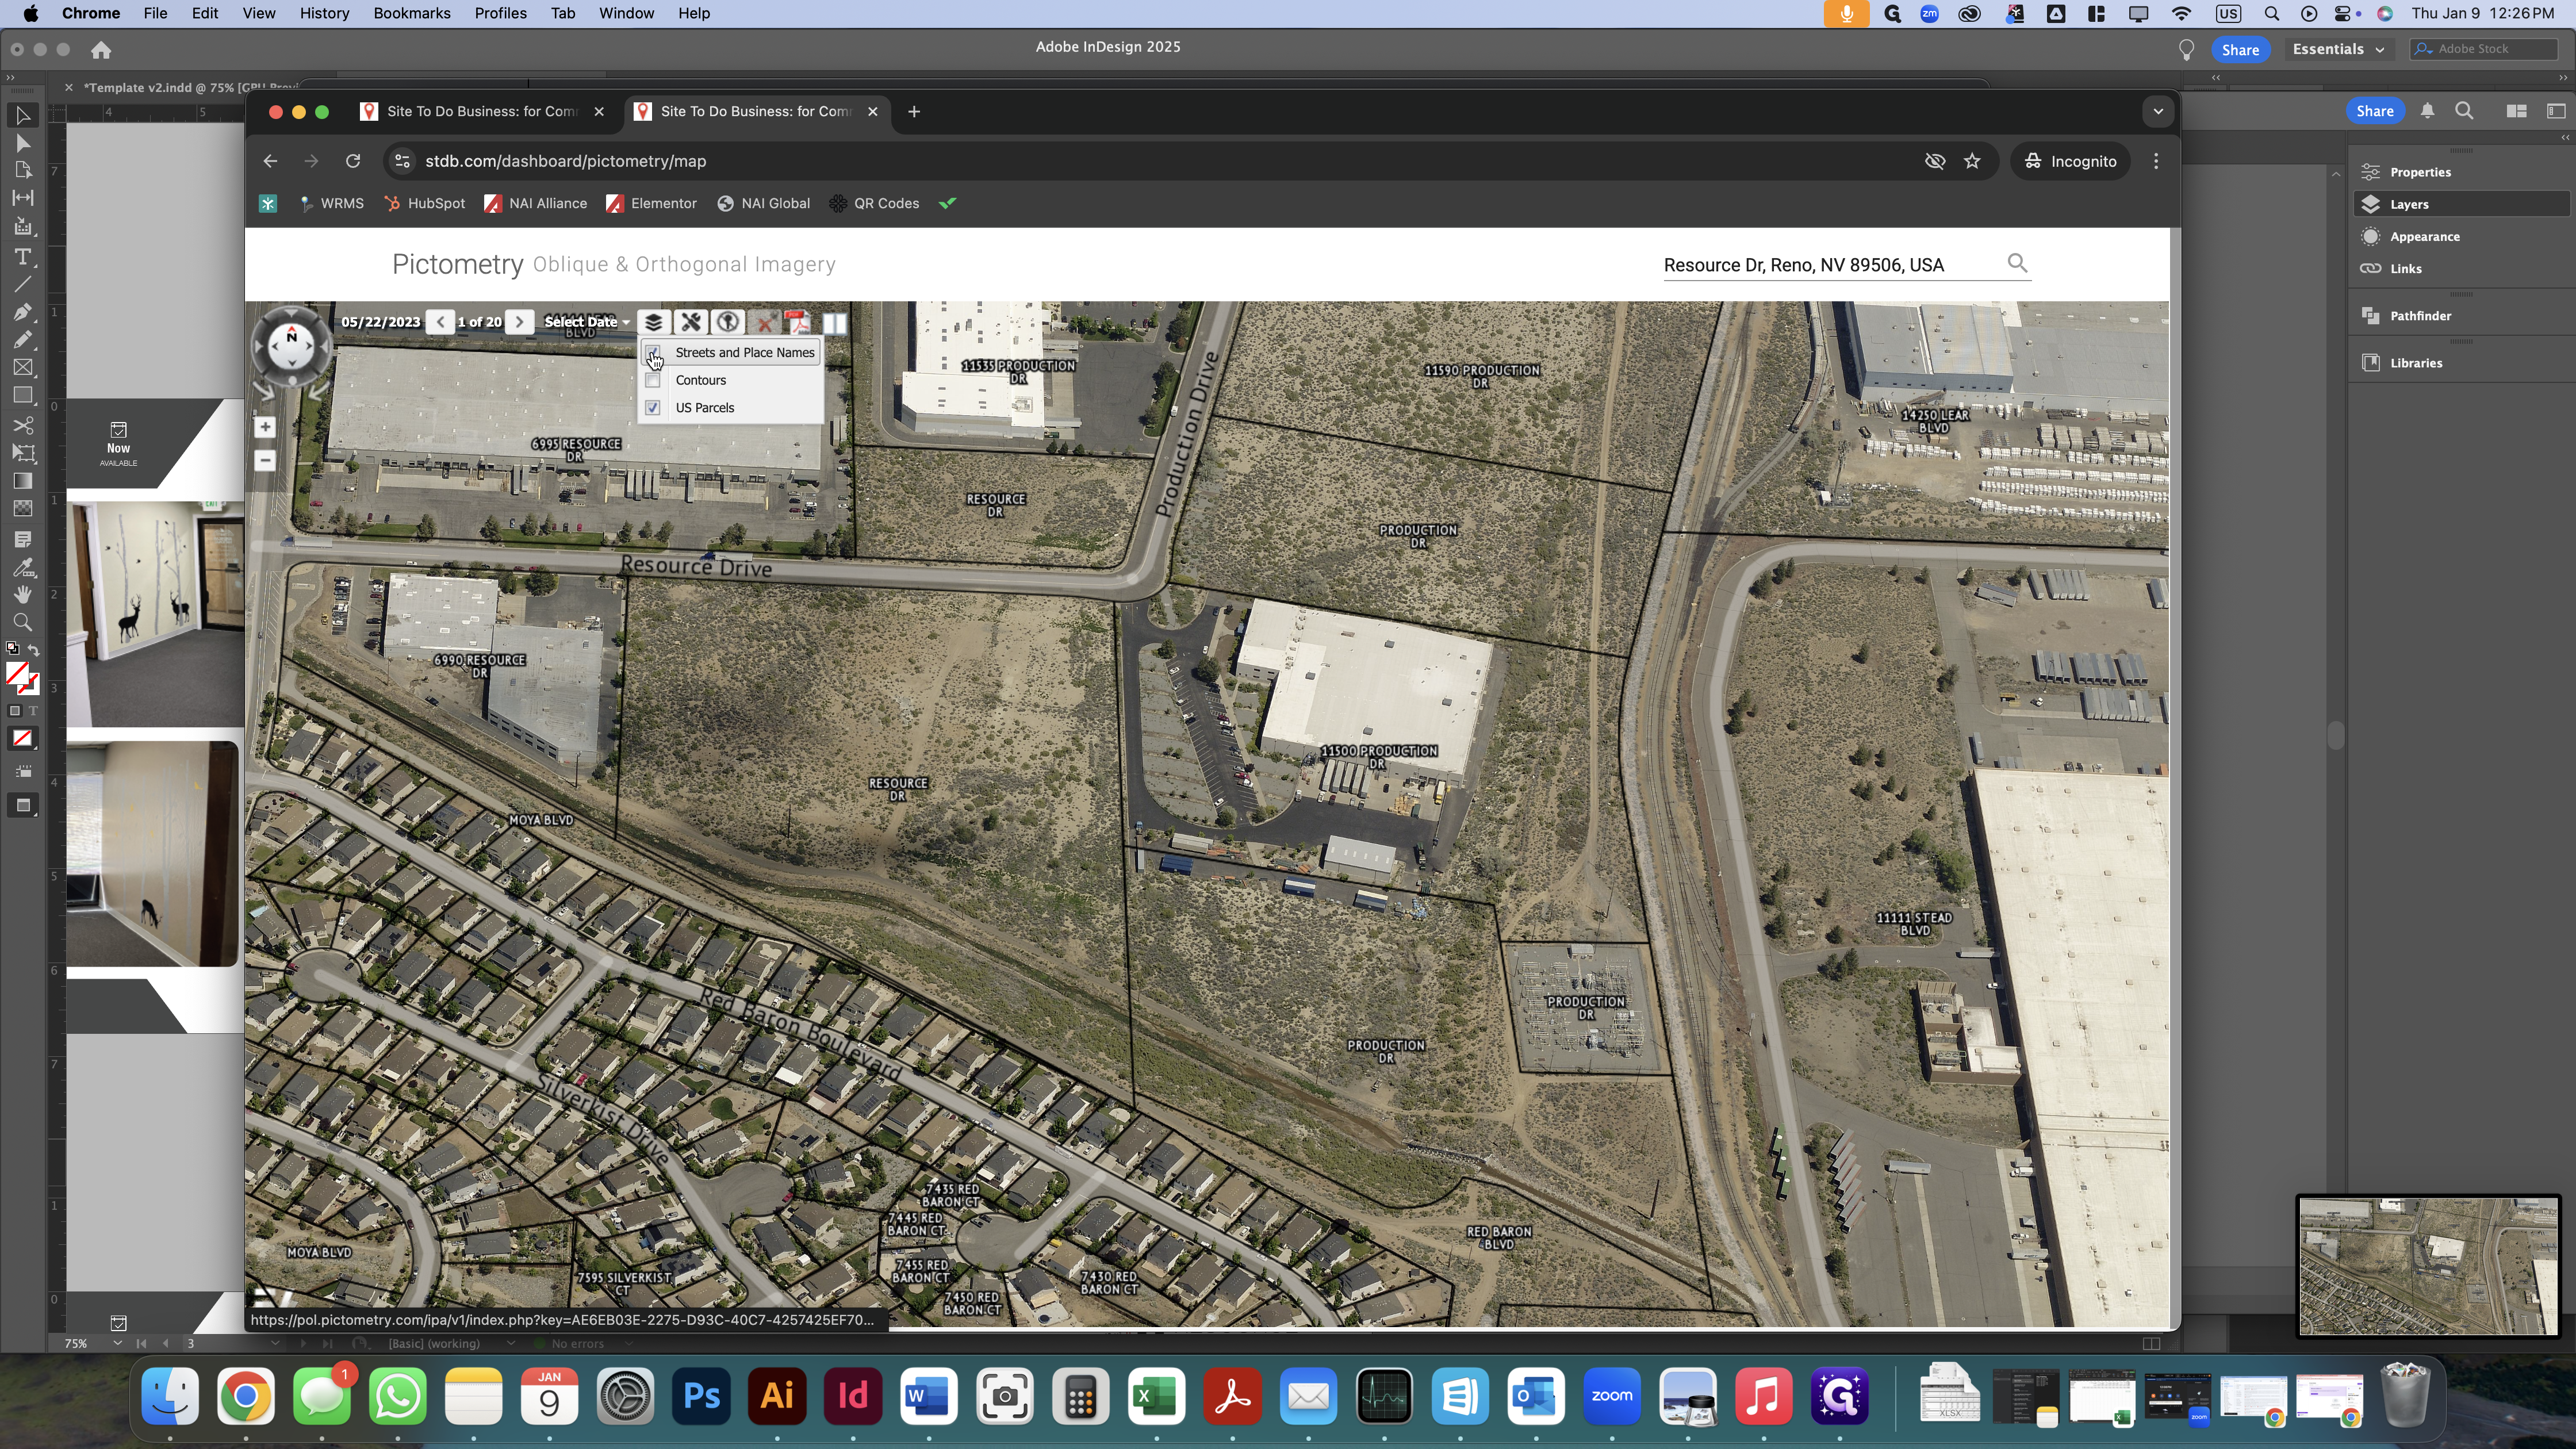The image size is (2576, 1449).
Task: Open the HubSpot bookmark
Action: (425, 203)
